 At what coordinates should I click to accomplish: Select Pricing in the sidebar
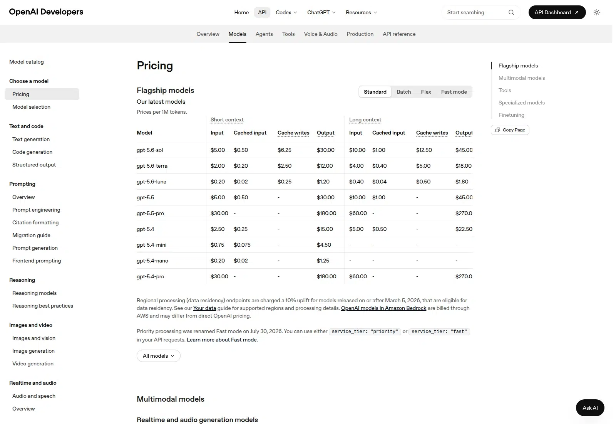42,94
